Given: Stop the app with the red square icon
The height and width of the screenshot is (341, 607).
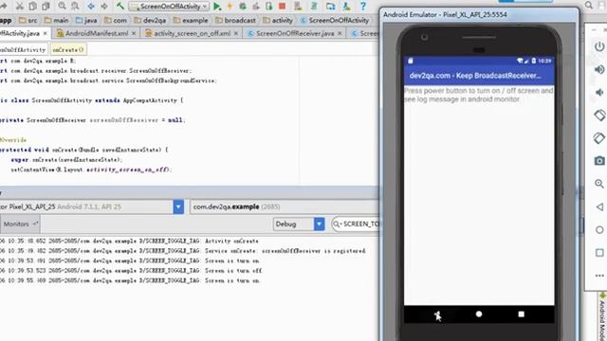Looking at the screenshot, I should point(283,6).
